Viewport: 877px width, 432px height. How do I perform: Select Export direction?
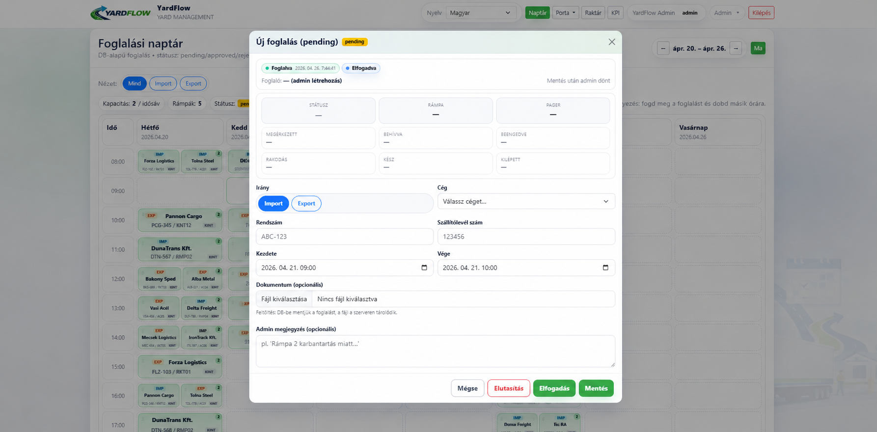click(x=306, y=204)
